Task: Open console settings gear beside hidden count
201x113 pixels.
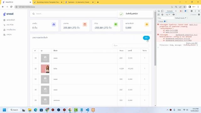Action: 199,15
